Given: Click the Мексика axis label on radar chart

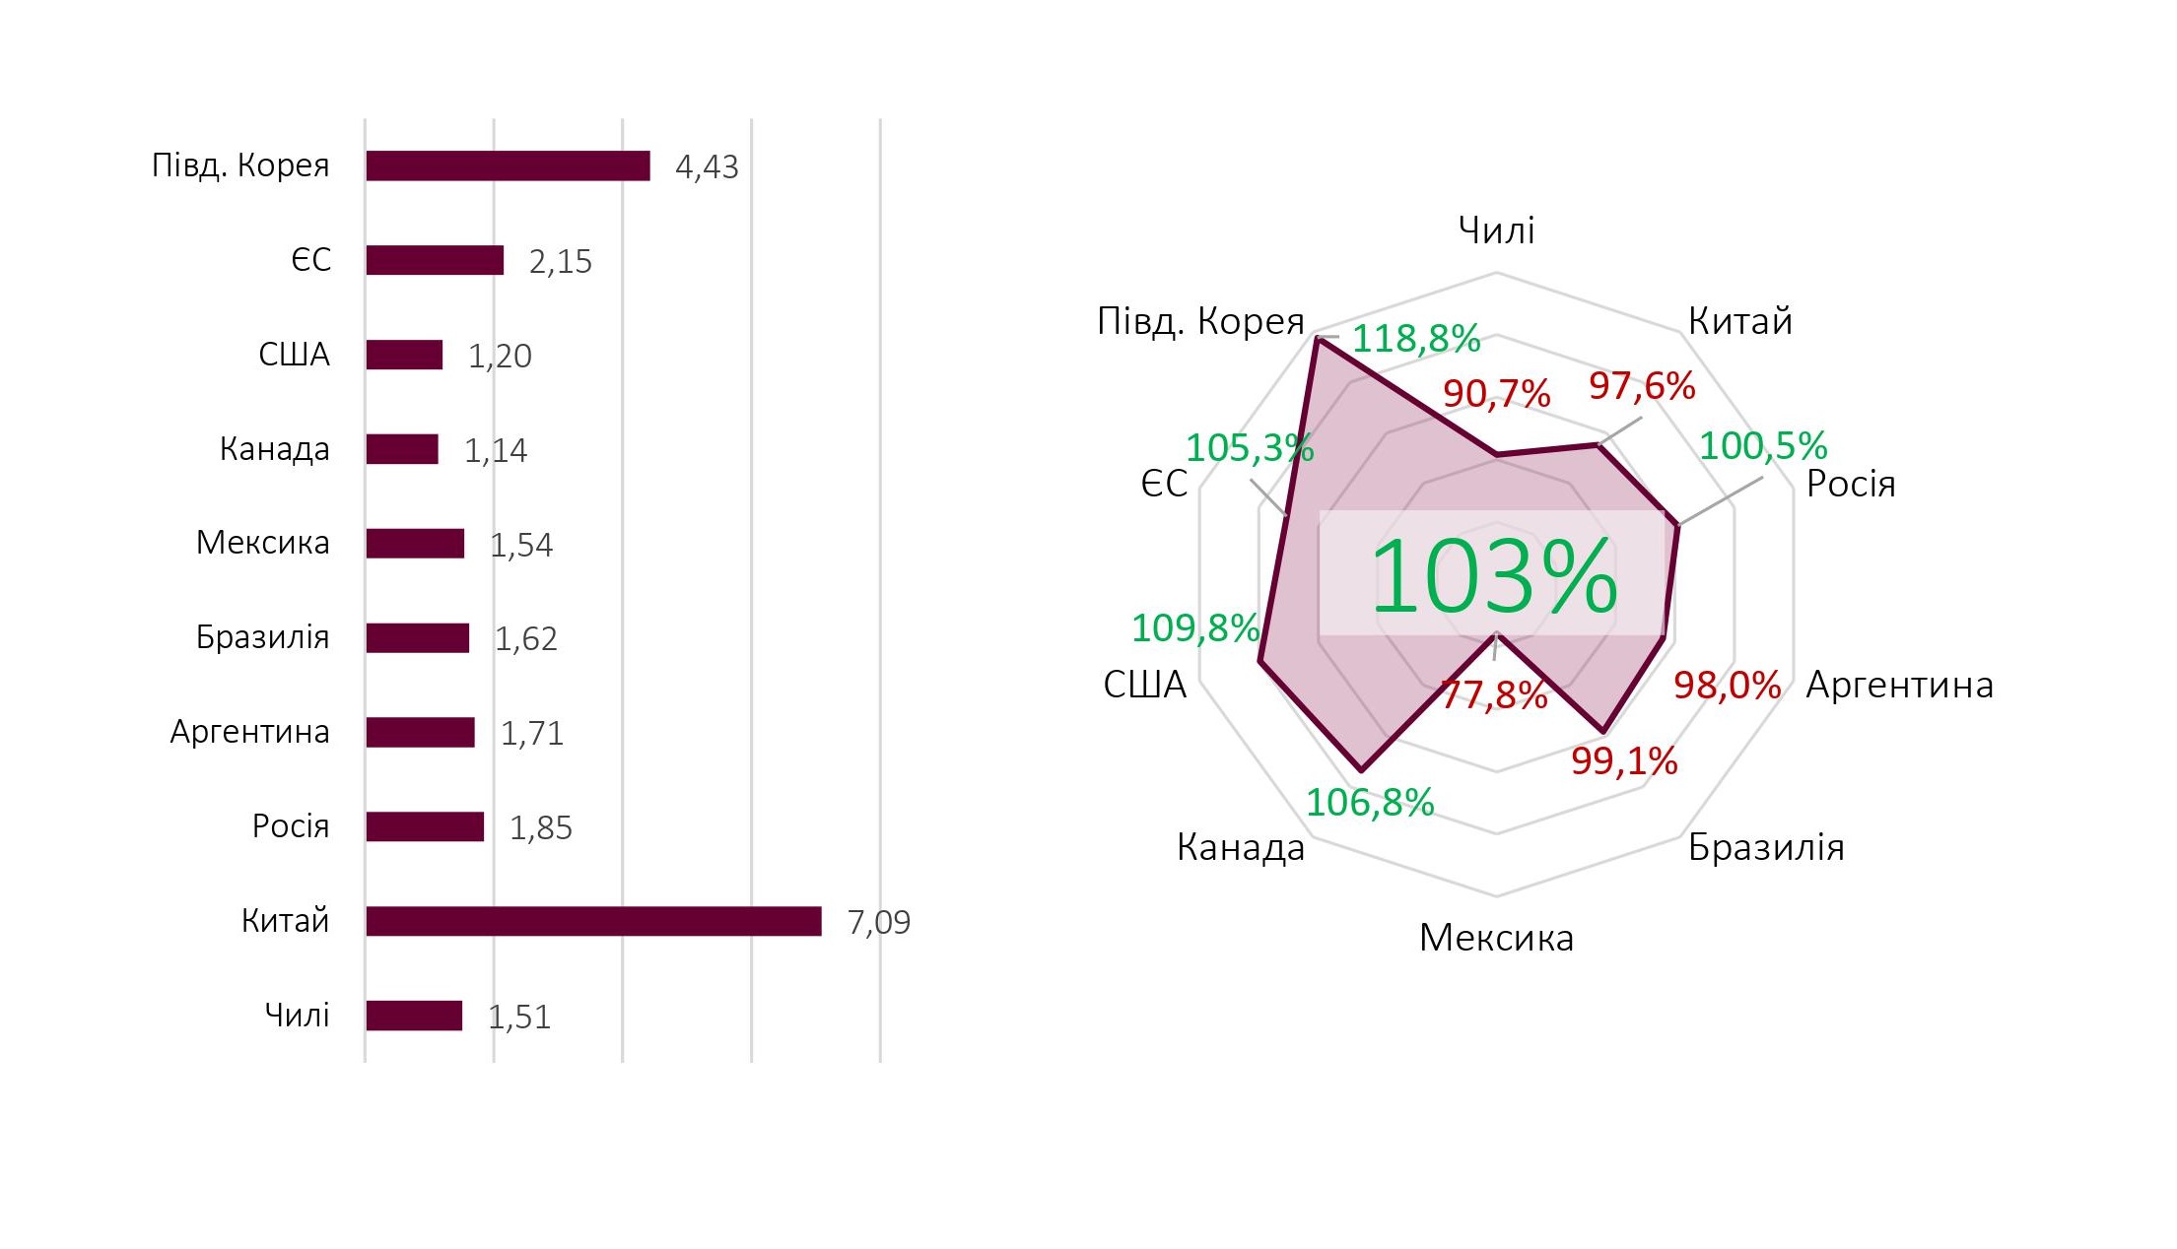Looking at the screenshot, I should click(x=1496, y=938).
